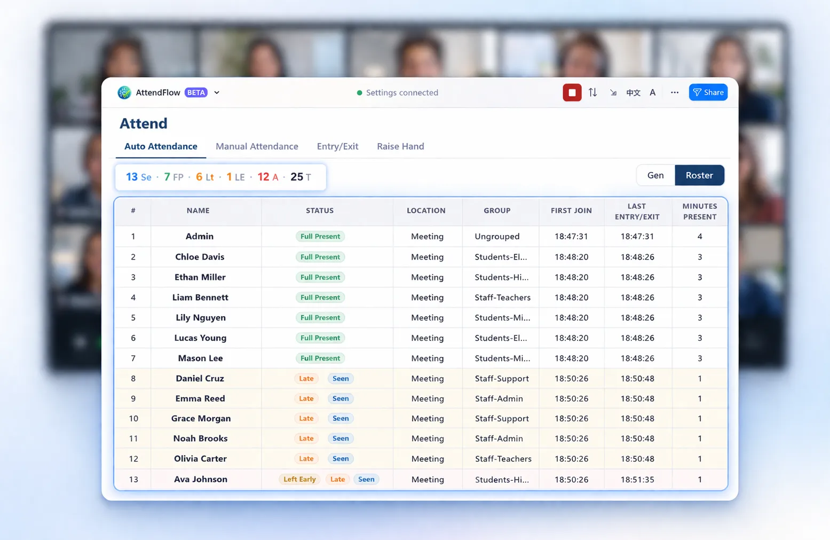Enable Roster view

(x=699, y=175)
